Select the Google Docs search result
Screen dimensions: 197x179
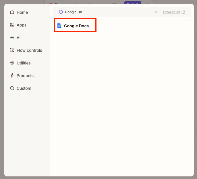pos(75,25)
